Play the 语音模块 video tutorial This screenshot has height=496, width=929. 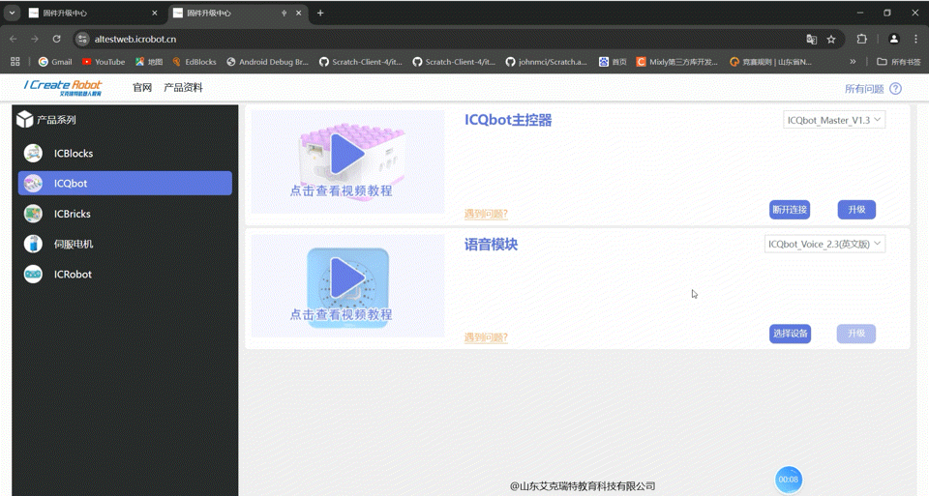[x=347, y=278]
